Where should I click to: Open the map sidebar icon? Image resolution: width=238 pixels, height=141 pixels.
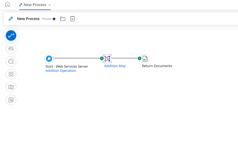11,87
